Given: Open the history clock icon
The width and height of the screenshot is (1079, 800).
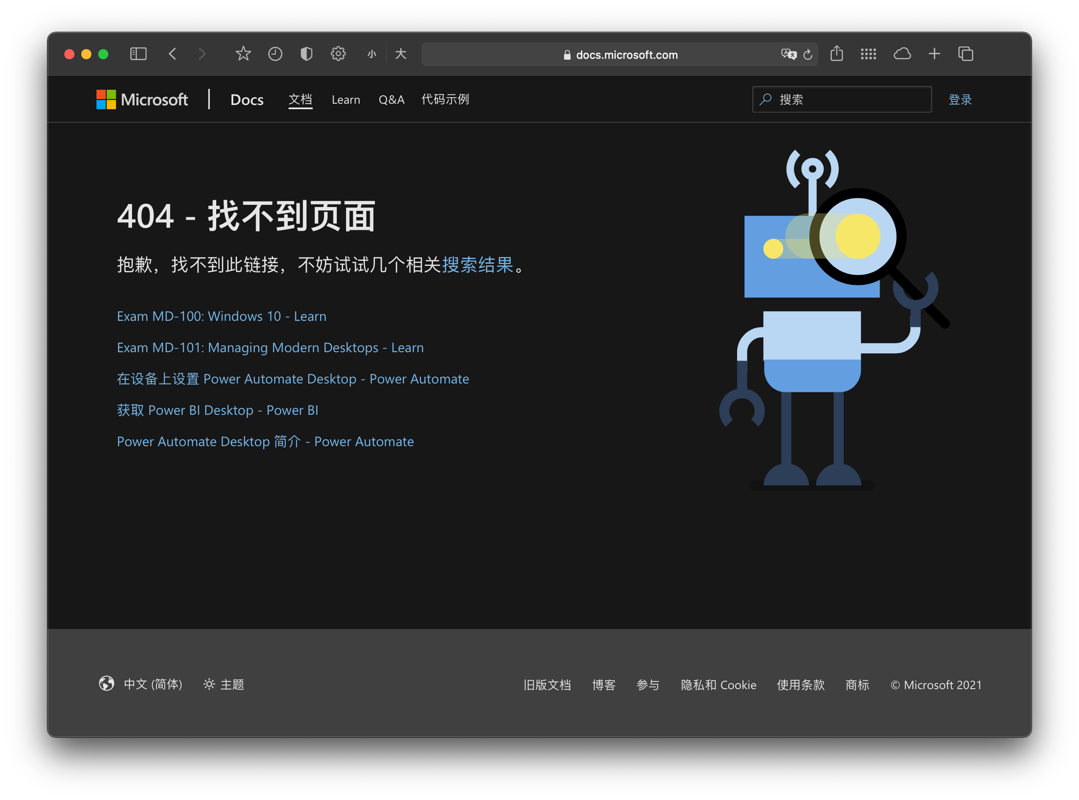Looking at the screenshot, I should point(275,54).
